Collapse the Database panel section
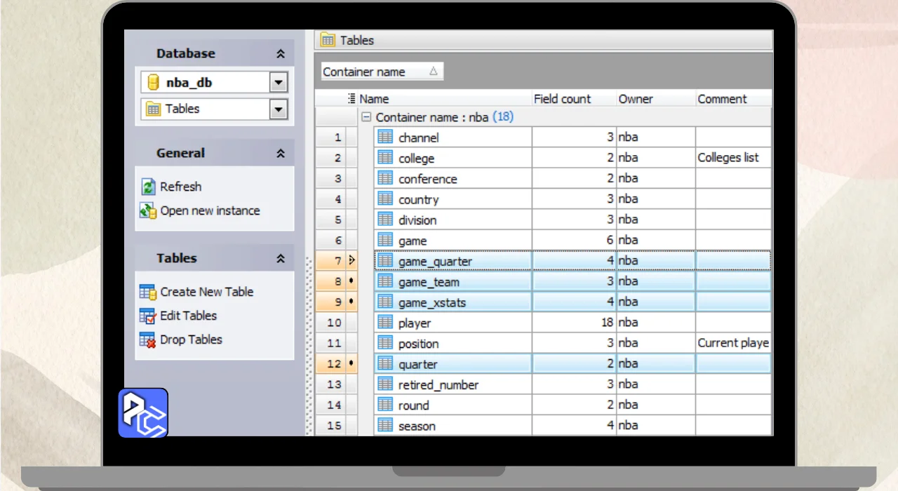 [281, 54]
